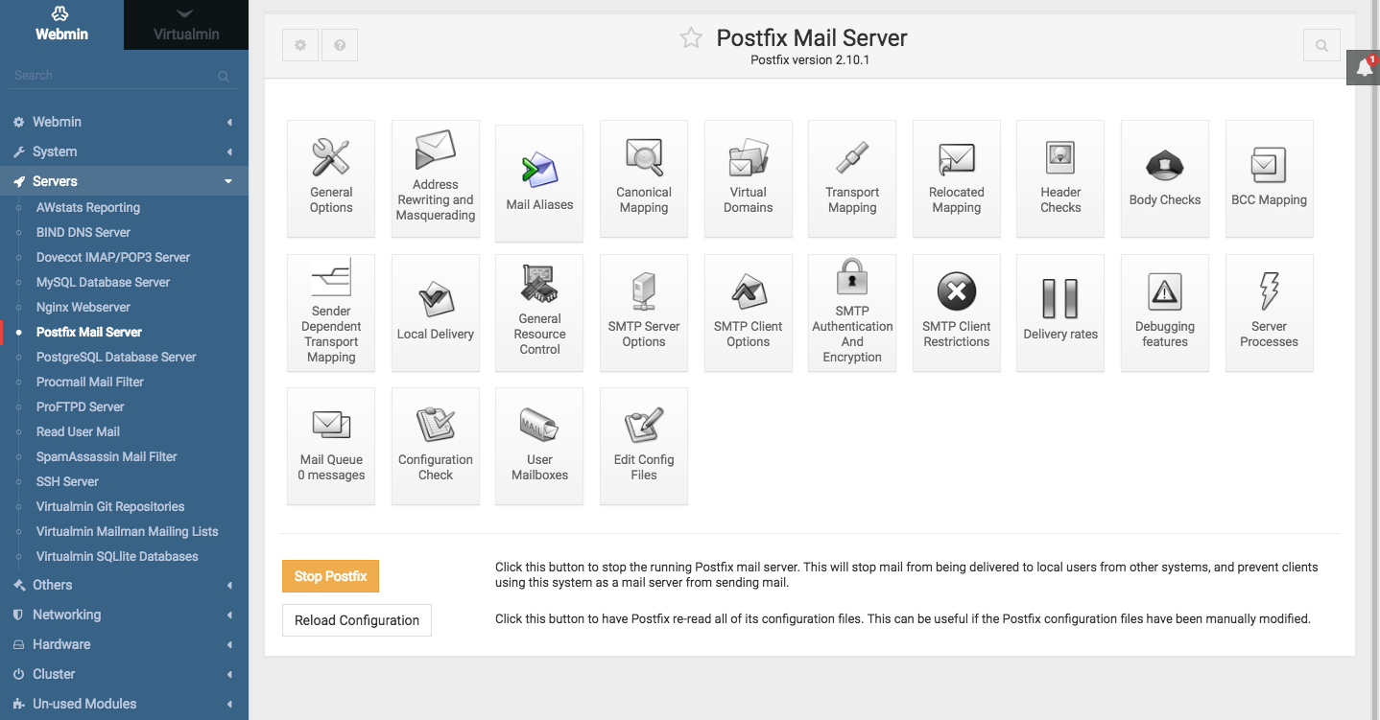Open Server Processes

1270,313
